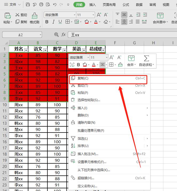Switch to the 审阅 tab
Viewport: 177px width, 191px height.
pos(152,5)
